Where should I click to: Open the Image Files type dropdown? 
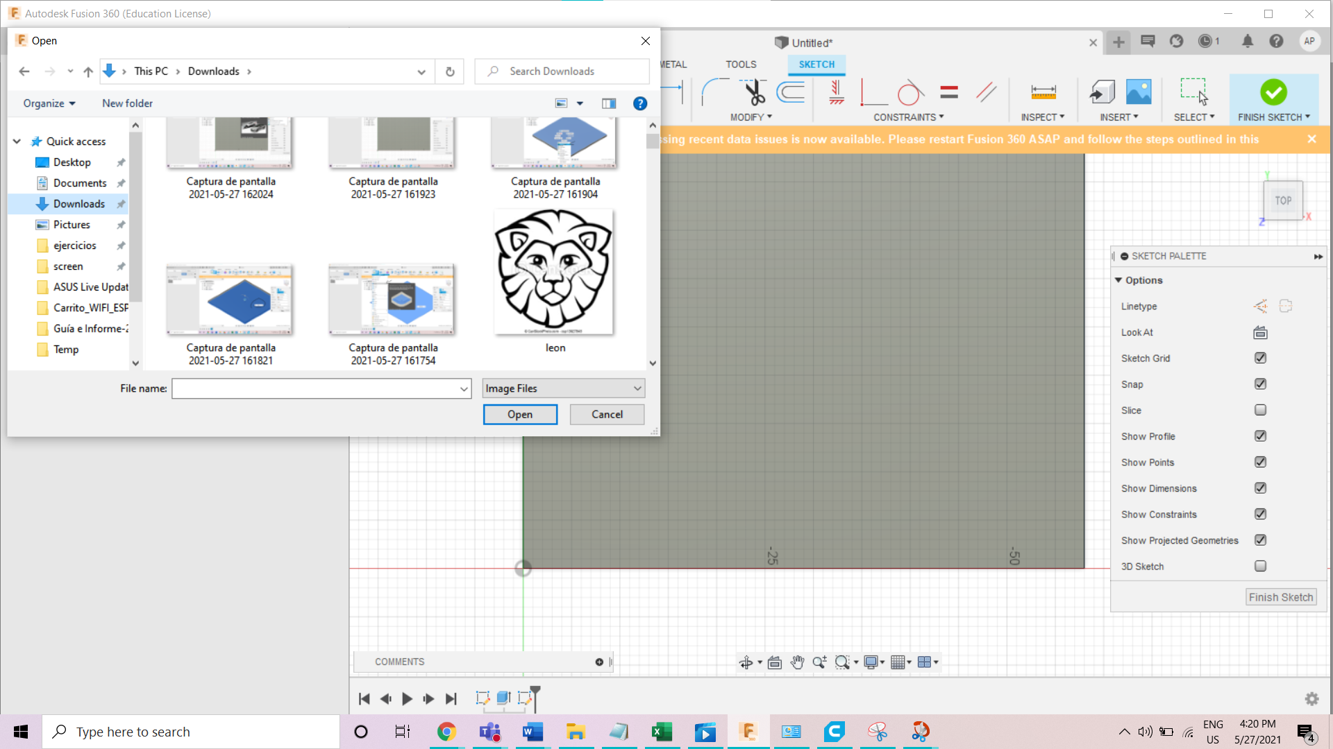[563, 388]
